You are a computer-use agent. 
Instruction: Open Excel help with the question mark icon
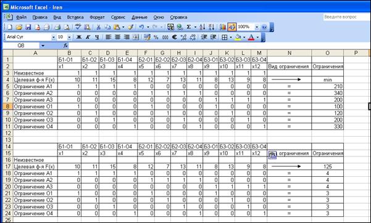coord(264,27)
